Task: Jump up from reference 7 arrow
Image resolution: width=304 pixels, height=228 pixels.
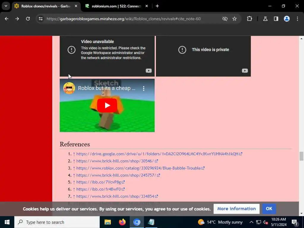Action: tap(74, 197)
